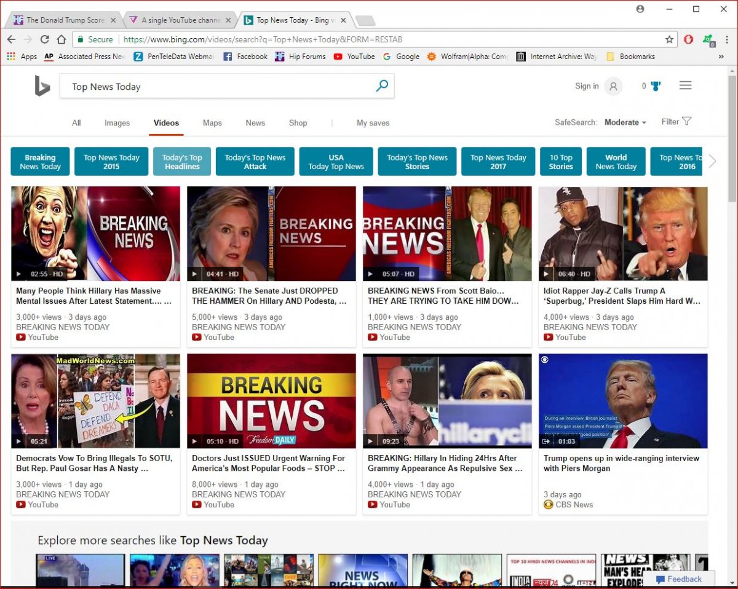The width and height of the screenshot is (738, 589).
Task: Open the Internet Archive bookmark
Action: click(557, 57)
